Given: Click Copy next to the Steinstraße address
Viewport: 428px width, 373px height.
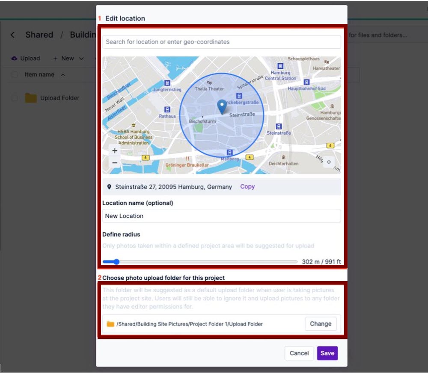Looking at the screenshot, I should coord(247,187).
